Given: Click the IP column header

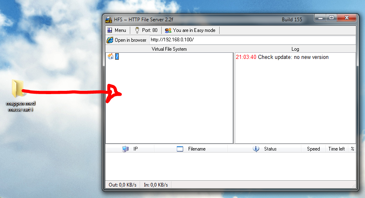Looking at the screenshot, I should [130, 149].
